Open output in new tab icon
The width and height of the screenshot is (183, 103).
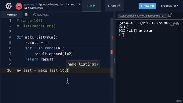(170, 15)
